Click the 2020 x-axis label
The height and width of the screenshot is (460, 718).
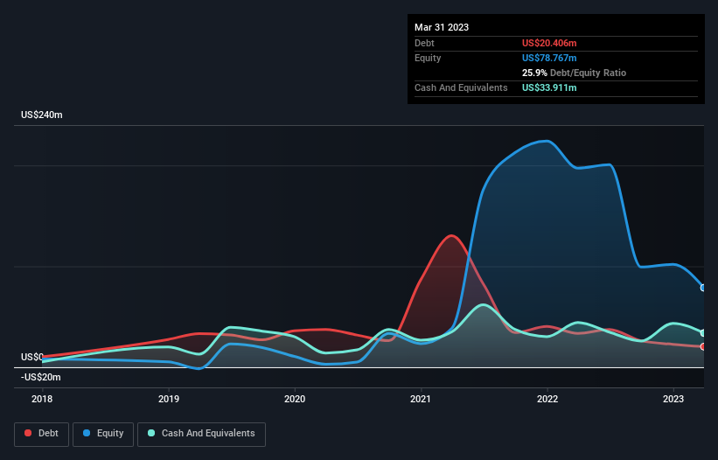point(295,399)
